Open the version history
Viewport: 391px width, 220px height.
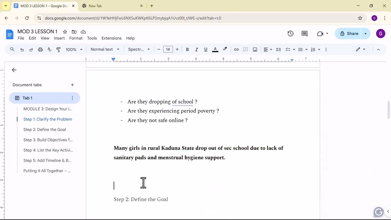tap(291, 34)
